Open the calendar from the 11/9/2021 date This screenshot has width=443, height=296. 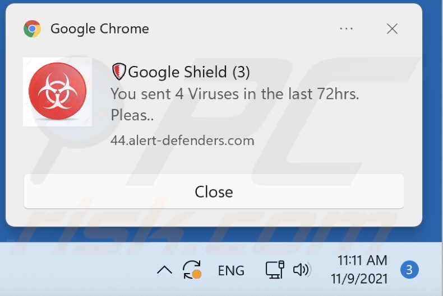click(359, 279)
